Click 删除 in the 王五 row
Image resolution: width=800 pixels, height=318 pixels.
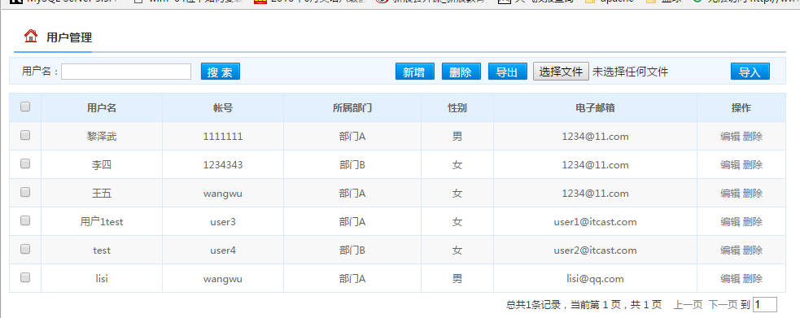click(753, 194)
